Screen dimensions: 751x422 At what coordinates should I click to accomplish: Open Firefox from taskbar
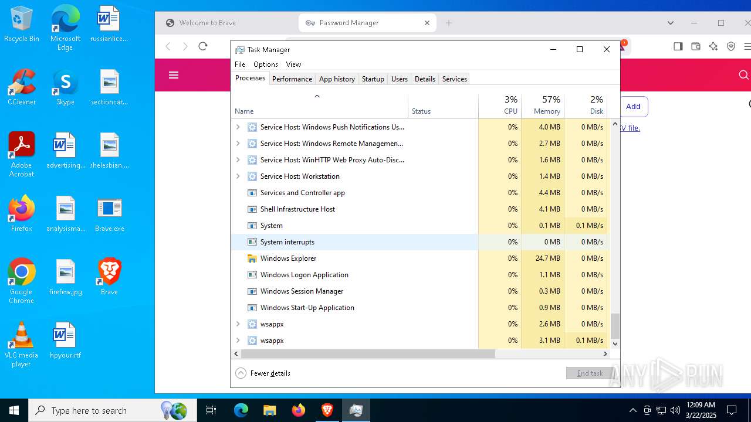coord(299,410)
